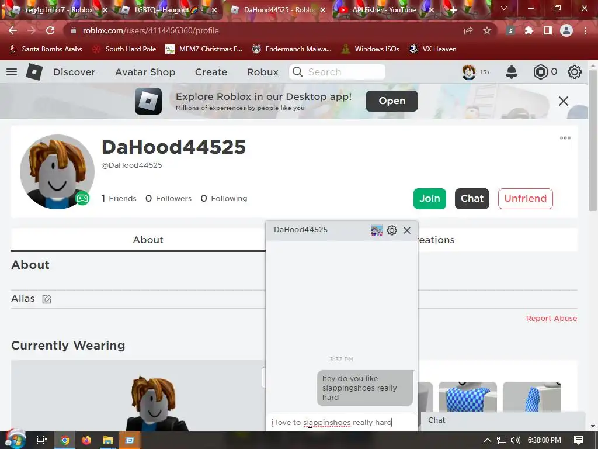The width and height of the screenshot is (598, 449).
Task: Expand the Chat bar at the bottom right
Action: point(503,420)
